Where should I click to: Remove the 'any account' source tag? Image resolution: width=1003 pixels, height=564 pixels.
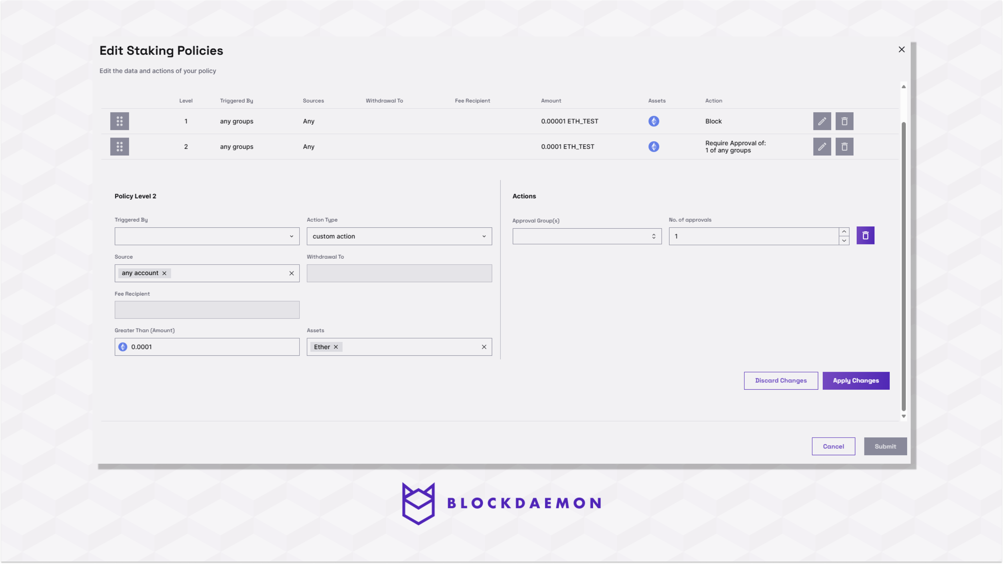pyautogui.click(x=164, y=273)
